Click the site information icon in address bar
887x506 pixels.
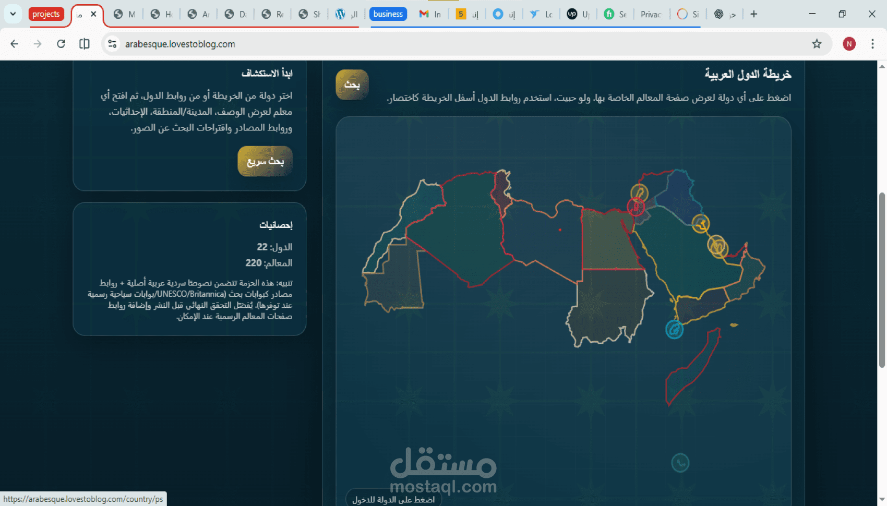coord(112,44)
